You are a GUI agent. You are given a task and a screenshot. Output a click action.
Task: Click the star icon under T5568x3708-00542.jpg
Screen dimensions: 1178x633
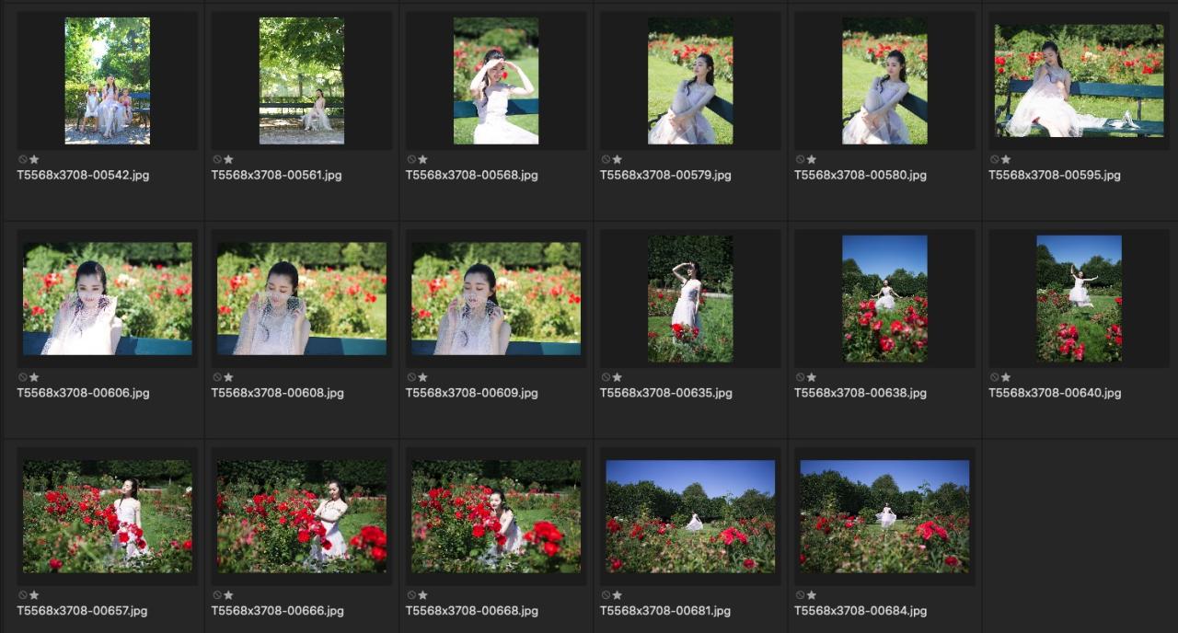coord(34,159)
